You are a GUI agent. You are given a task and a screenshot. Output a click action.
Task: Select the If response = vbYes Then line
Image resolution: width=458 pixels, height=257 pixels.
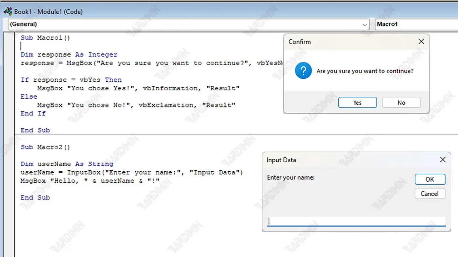71,80
